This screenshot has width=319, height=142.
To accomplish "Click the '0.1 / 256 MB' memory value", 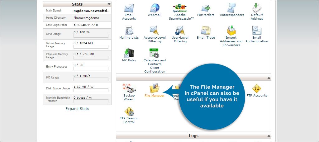I will pyautogui.click(x=84, y=54).
